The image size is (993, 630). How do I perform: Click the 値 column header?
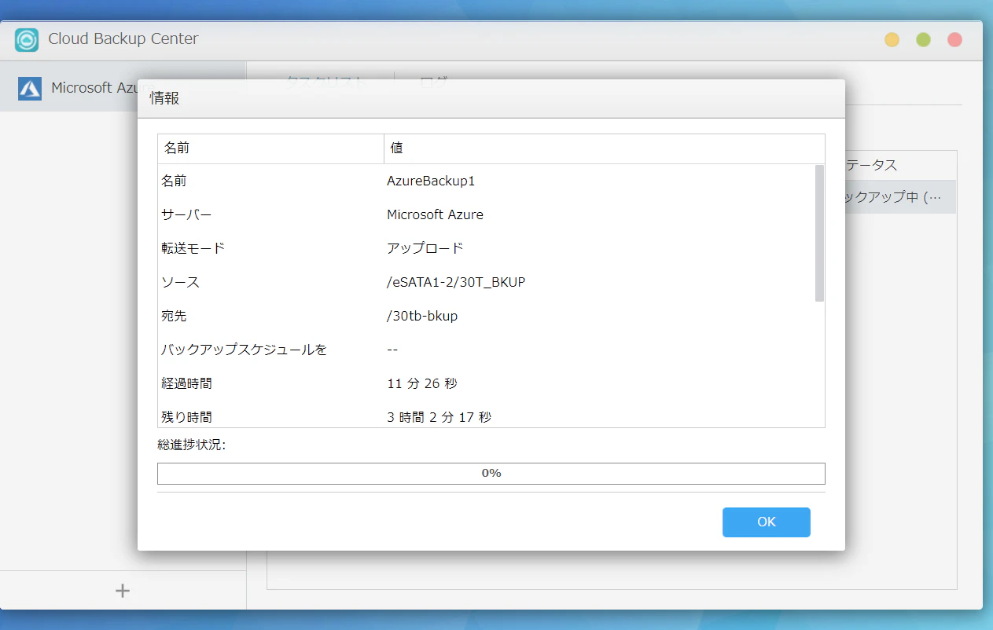604,148
